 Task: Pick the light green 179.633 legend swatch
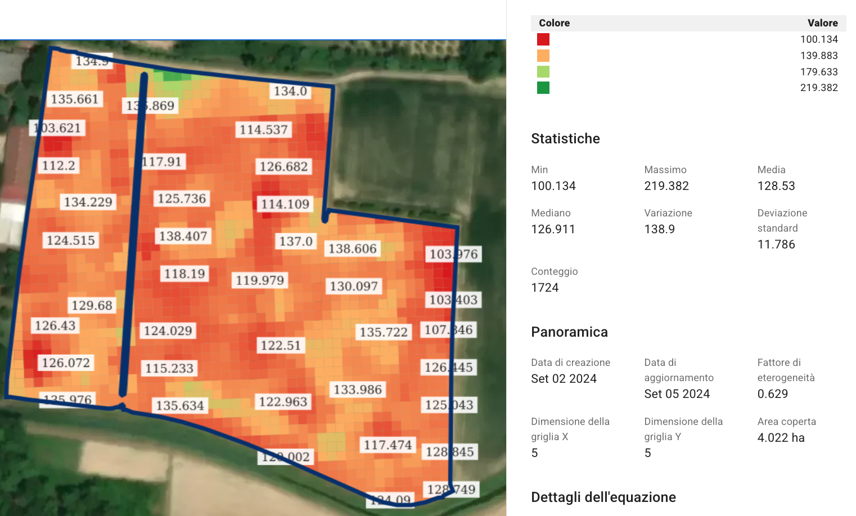(x=543, y=72)
